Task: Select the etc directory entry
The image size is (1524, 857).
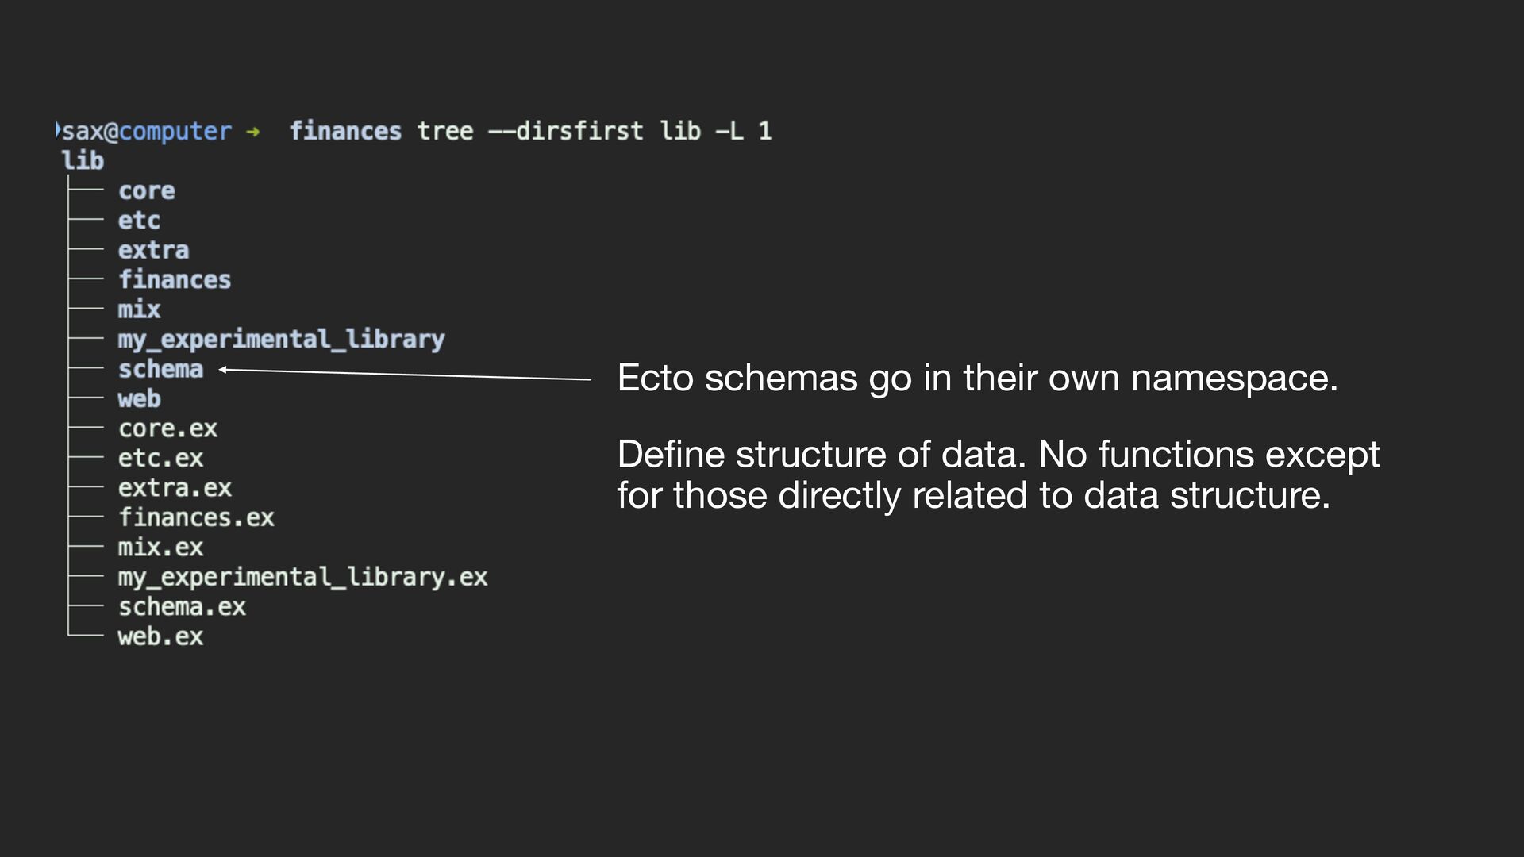Action: 139,221
